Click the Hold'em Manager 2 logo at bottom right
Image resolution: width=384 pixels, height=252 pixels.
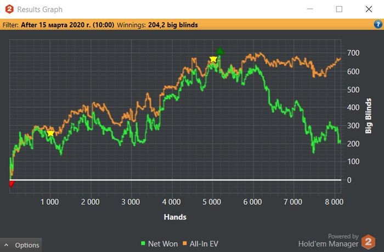click(368, 242)
